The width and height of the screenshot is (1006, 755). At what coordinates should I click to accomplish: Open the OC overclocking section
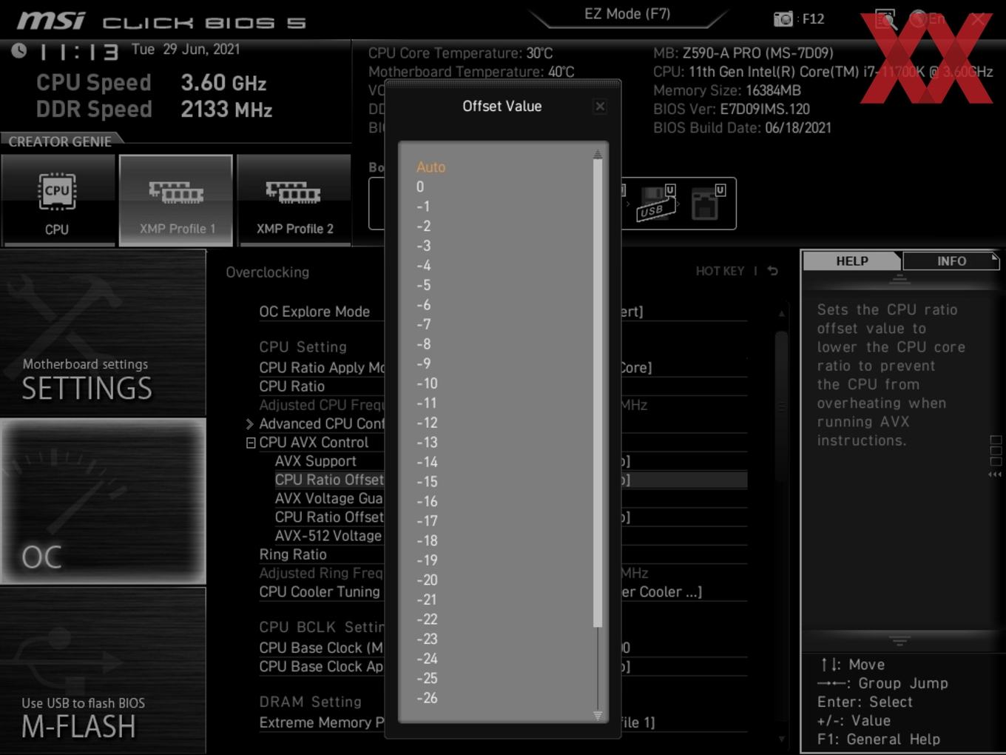103,501
